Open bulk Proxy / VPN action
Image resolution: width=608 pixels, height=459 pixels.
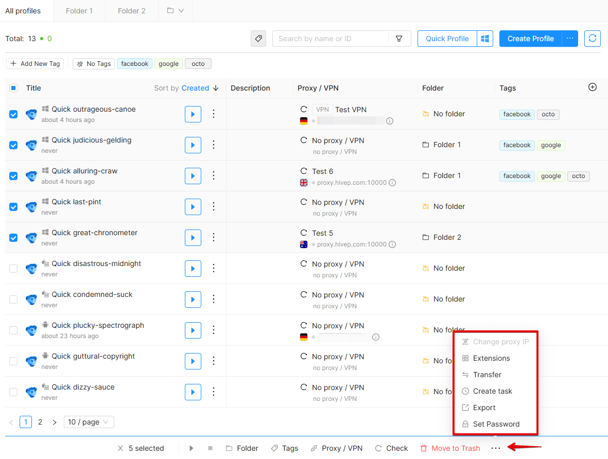click(x=337, y=448)
